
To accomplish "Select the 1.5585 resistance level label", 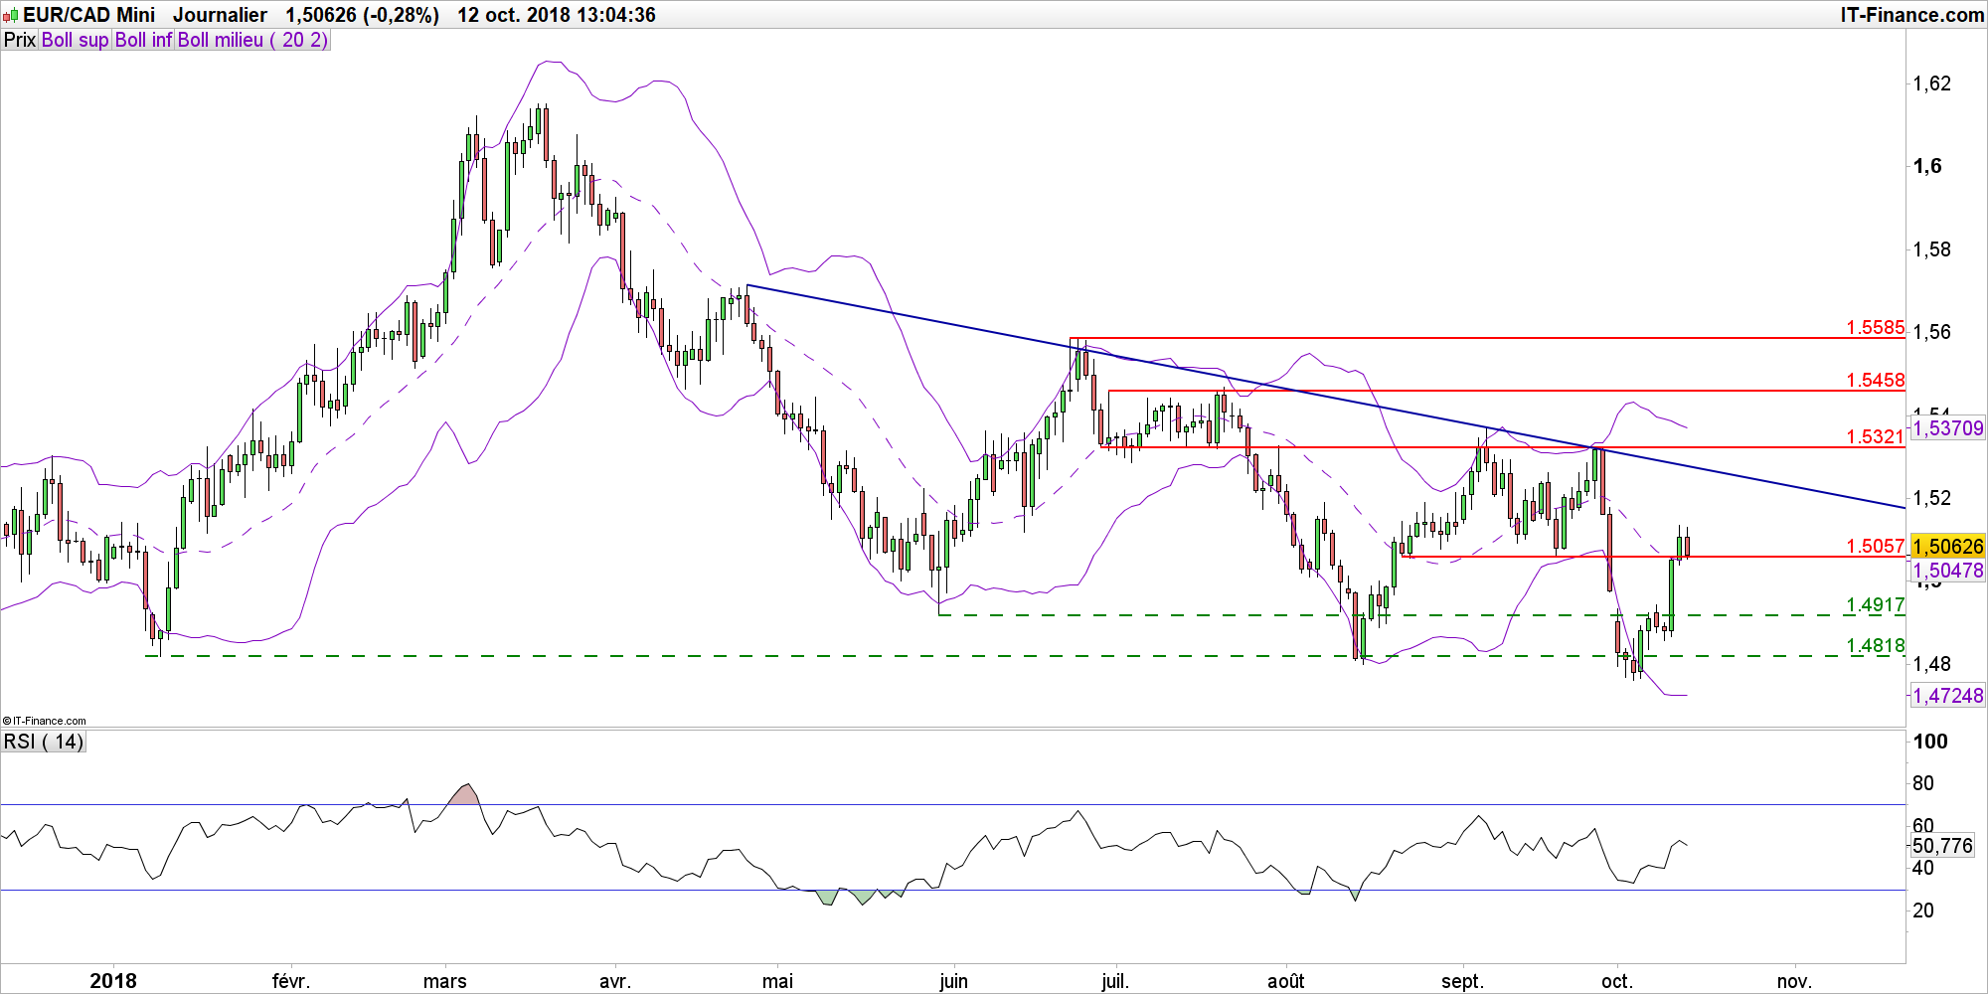I will [x=1876, y=327].
